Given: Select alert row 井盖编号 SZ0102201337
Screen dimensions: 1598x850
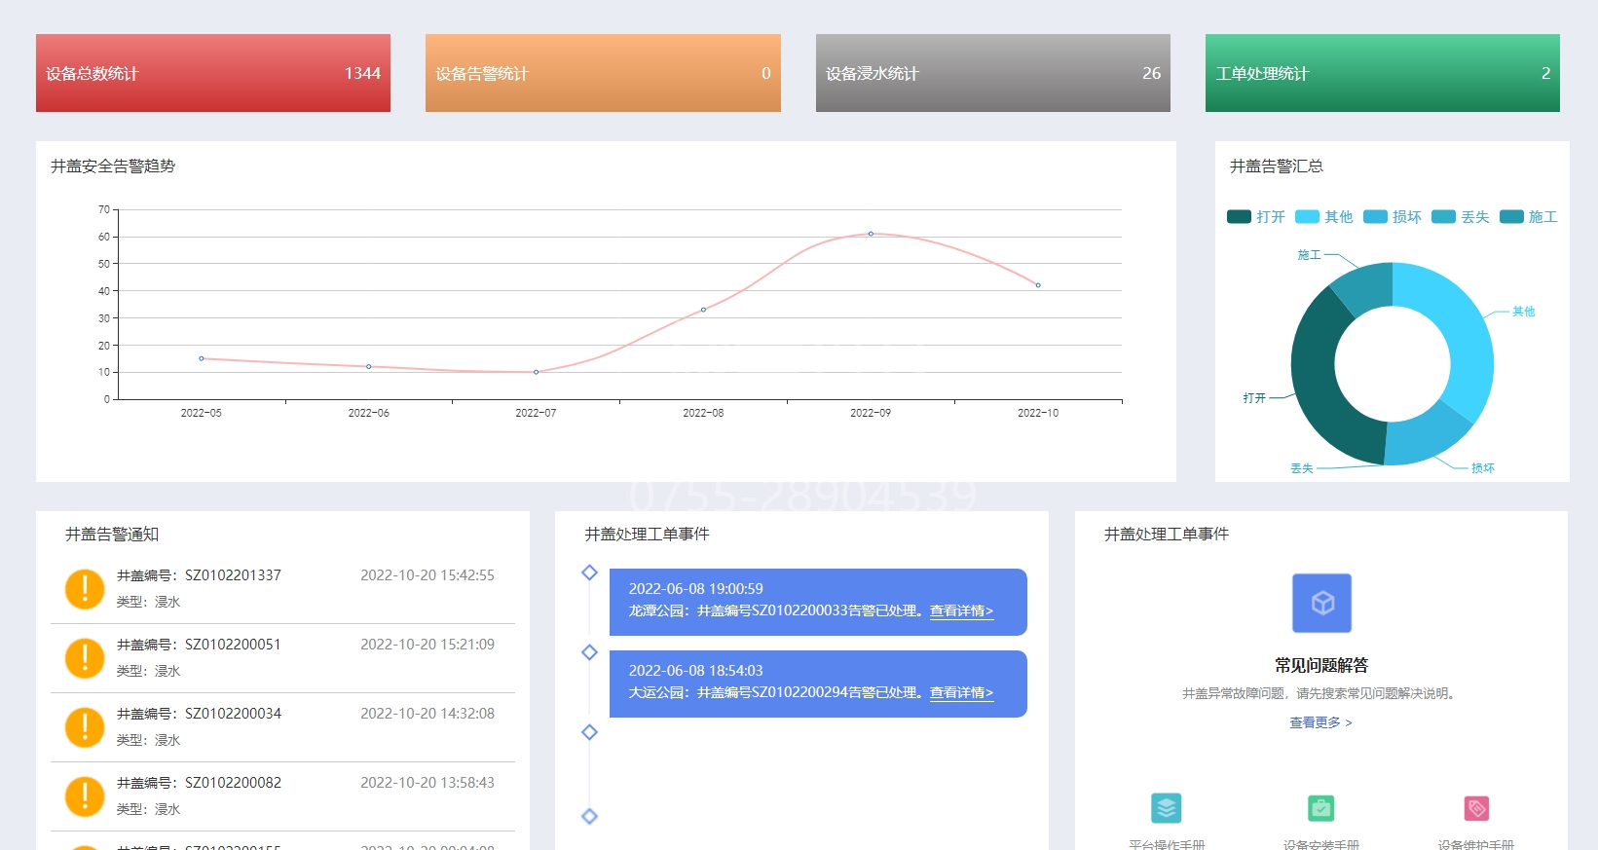Looking at the screenshot, I should click(x=282, y=589).
